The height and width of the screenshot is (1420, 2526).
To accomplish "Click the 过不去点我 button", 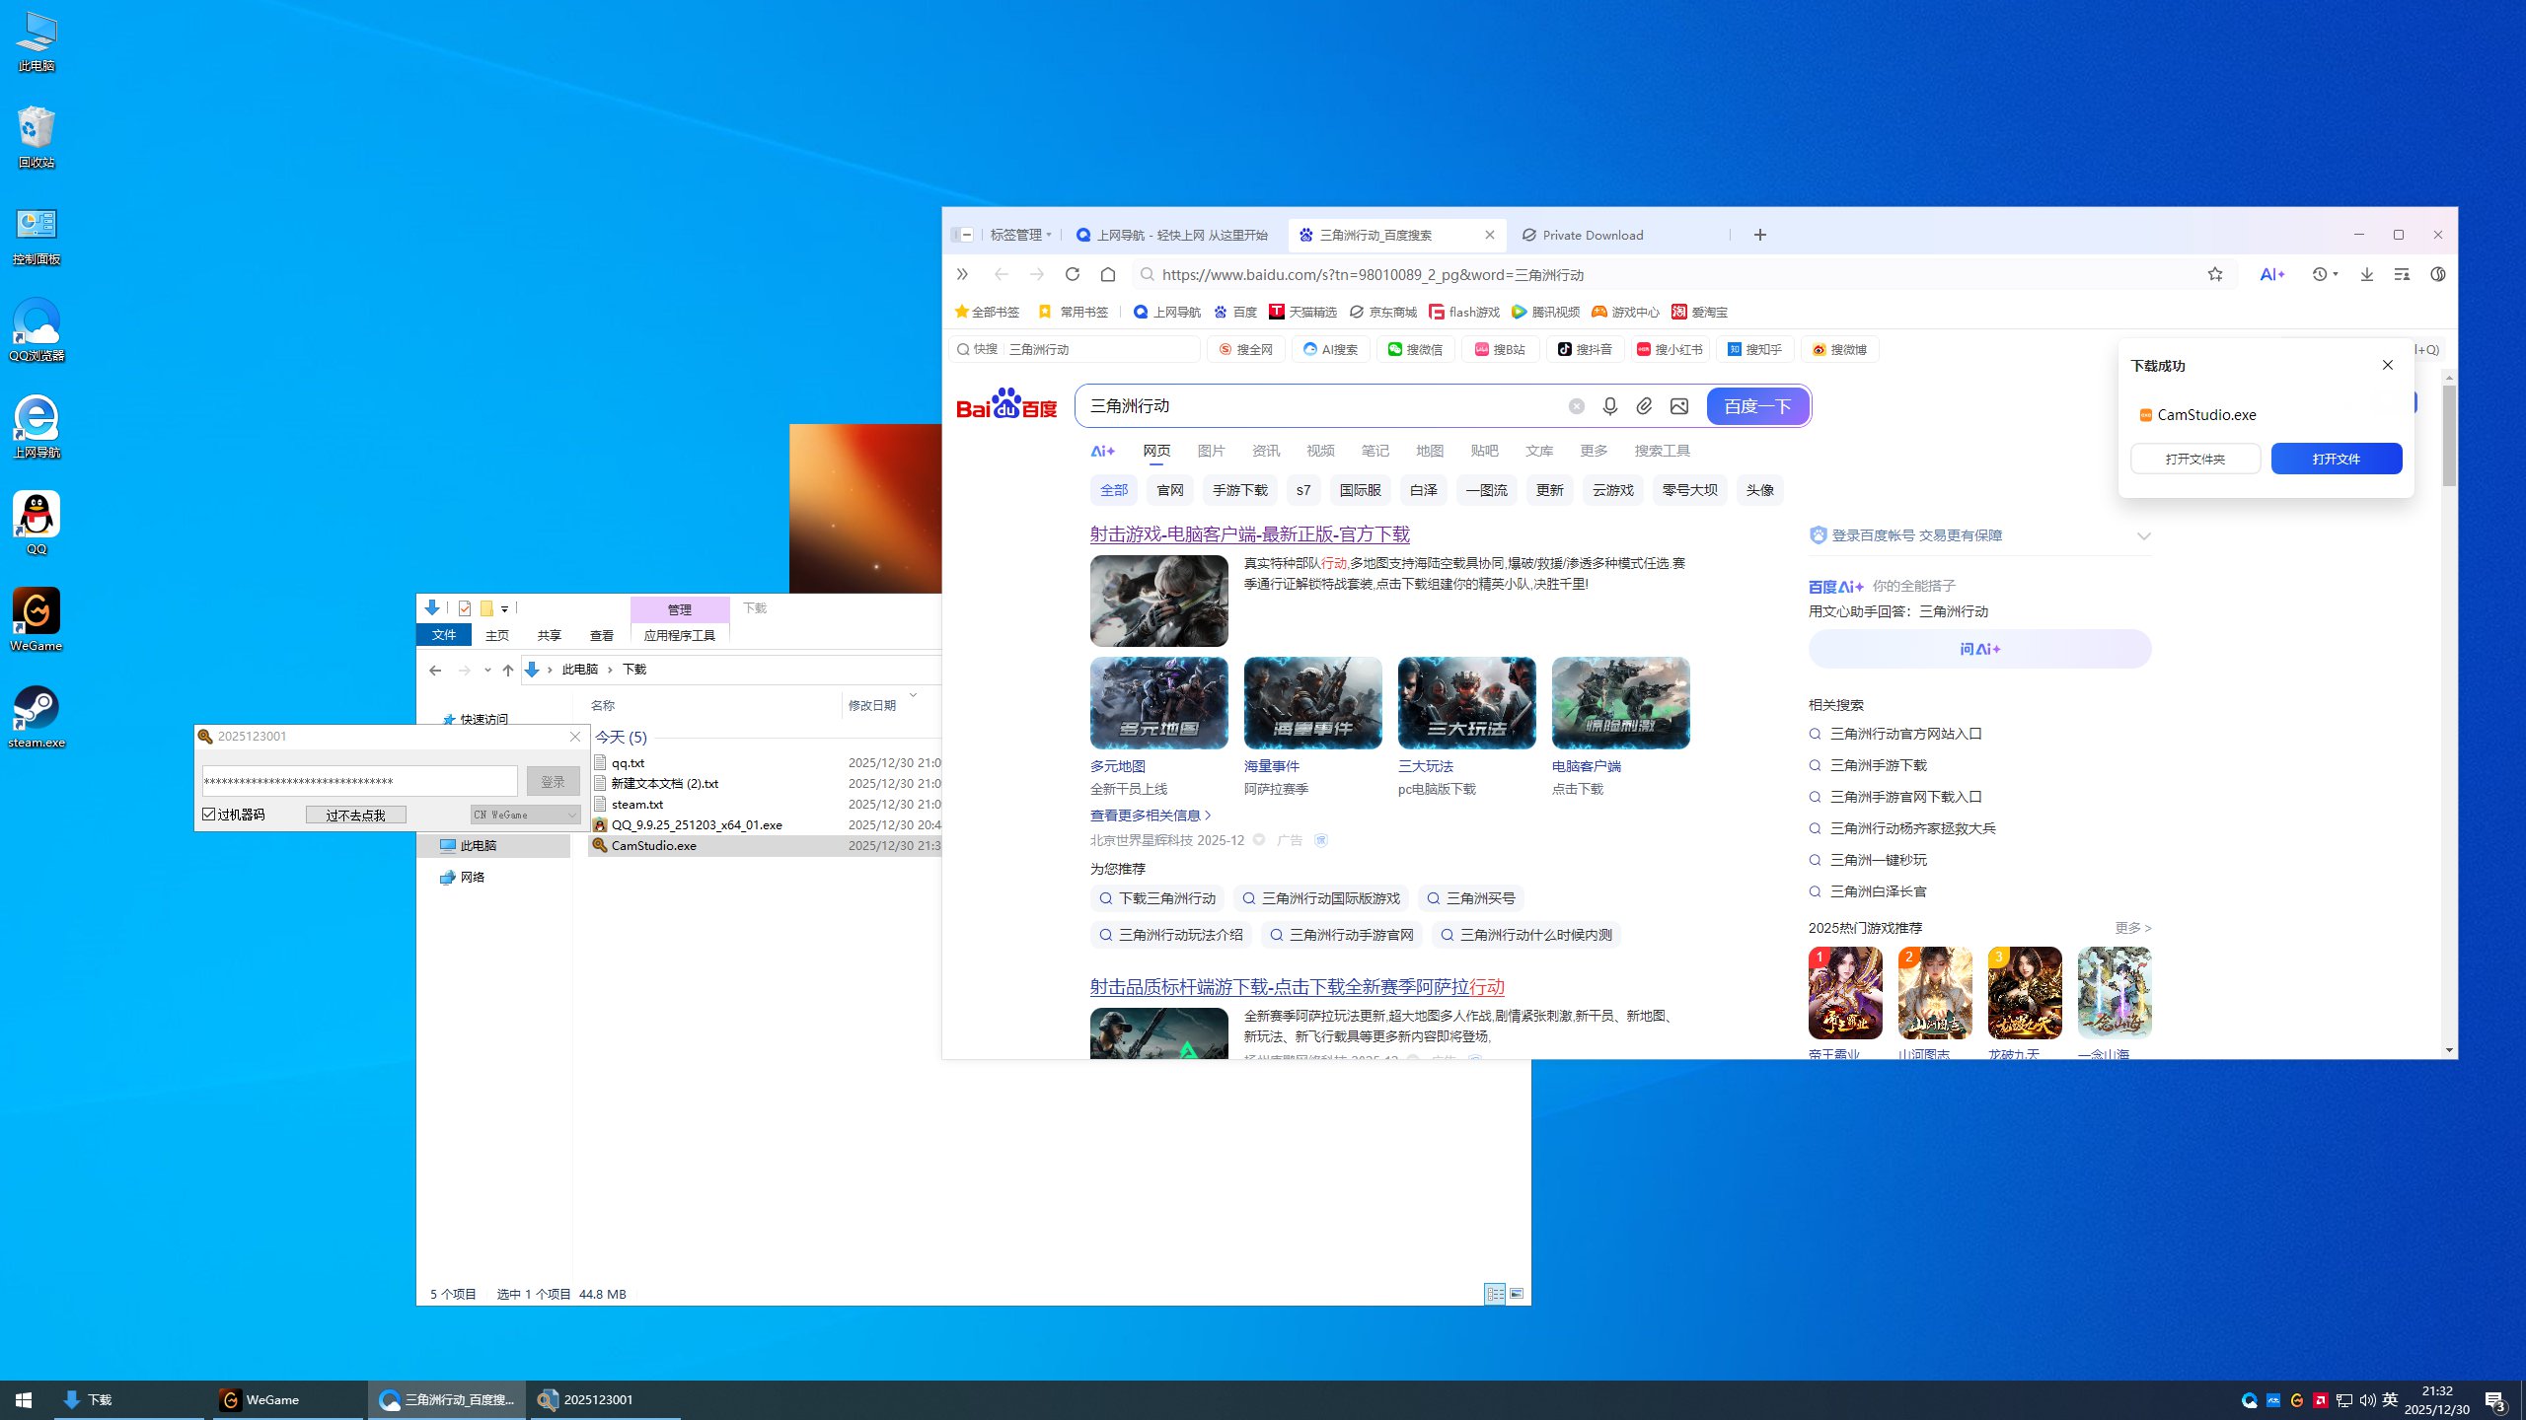I will 355,815.
